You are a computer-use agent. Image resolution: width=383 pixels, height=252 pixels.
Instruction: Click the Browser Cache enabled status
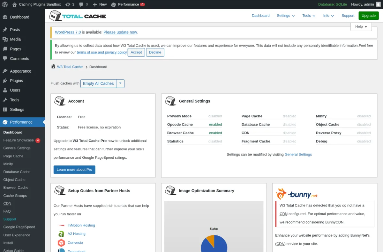[215, 133]
